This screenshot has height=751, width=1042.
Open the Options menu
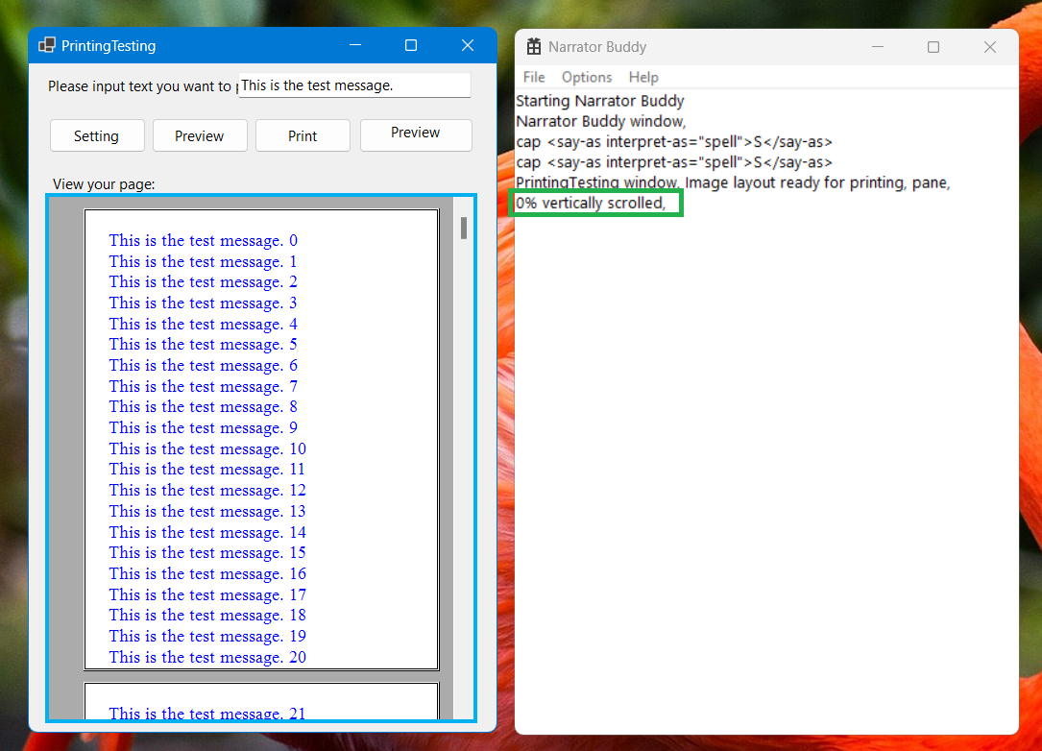pyautogui.click(x=587, y=77)
